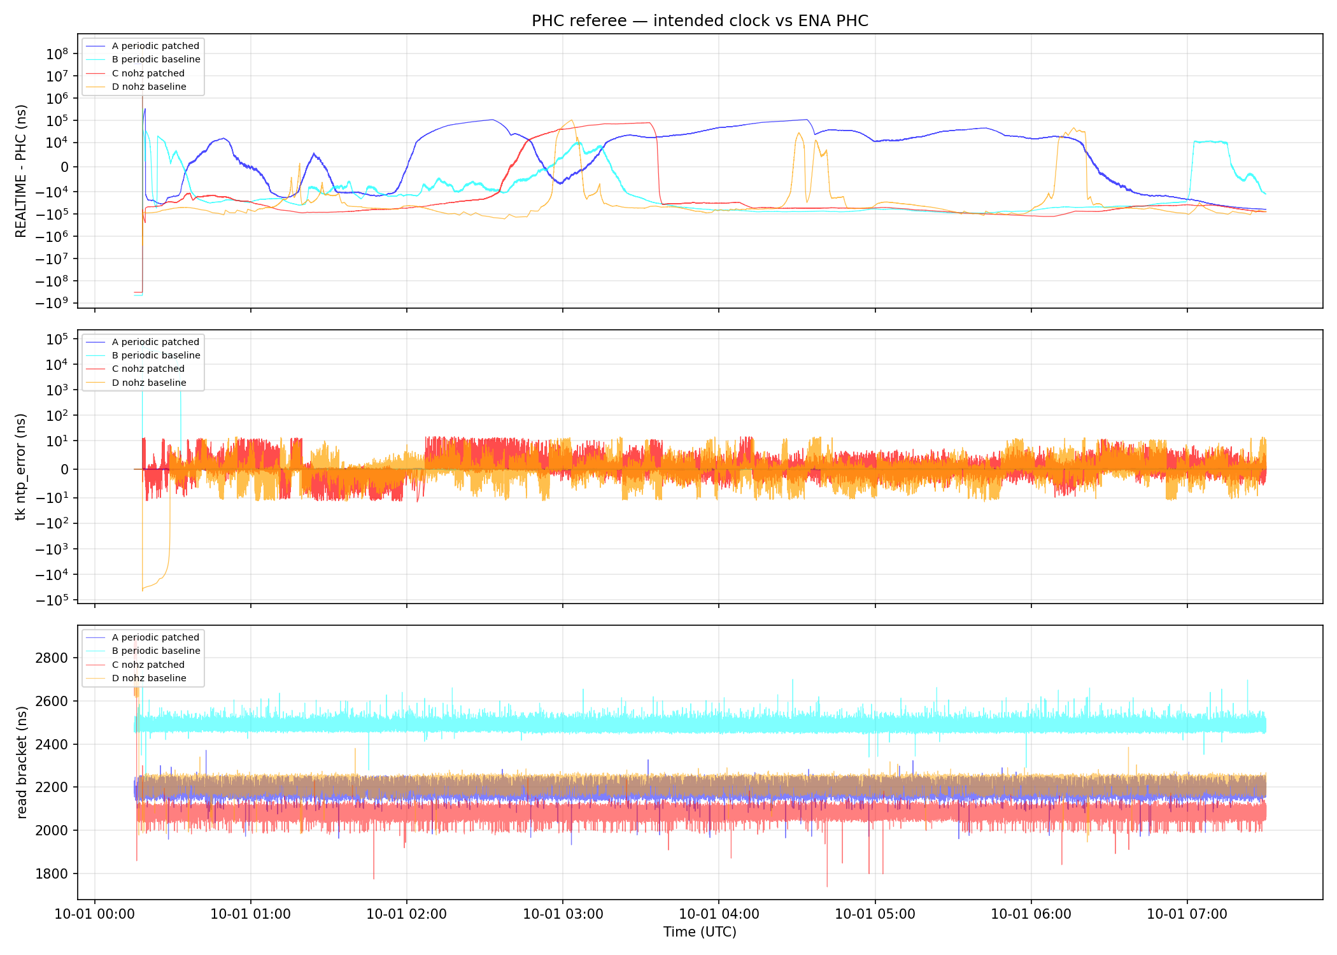Click the '10-01 07:00' time tick label
This screenshot has width=1337, height=955.
[1187, 914]
